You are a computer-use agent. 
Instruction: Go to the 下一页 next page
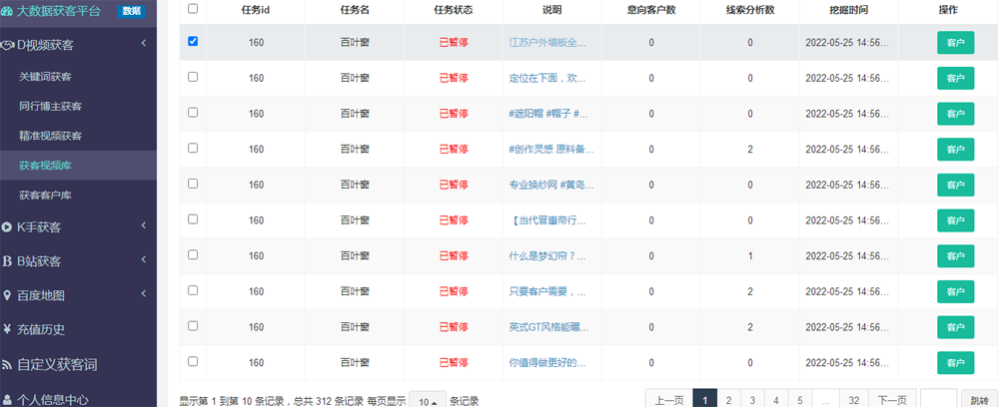coord(891,400)
